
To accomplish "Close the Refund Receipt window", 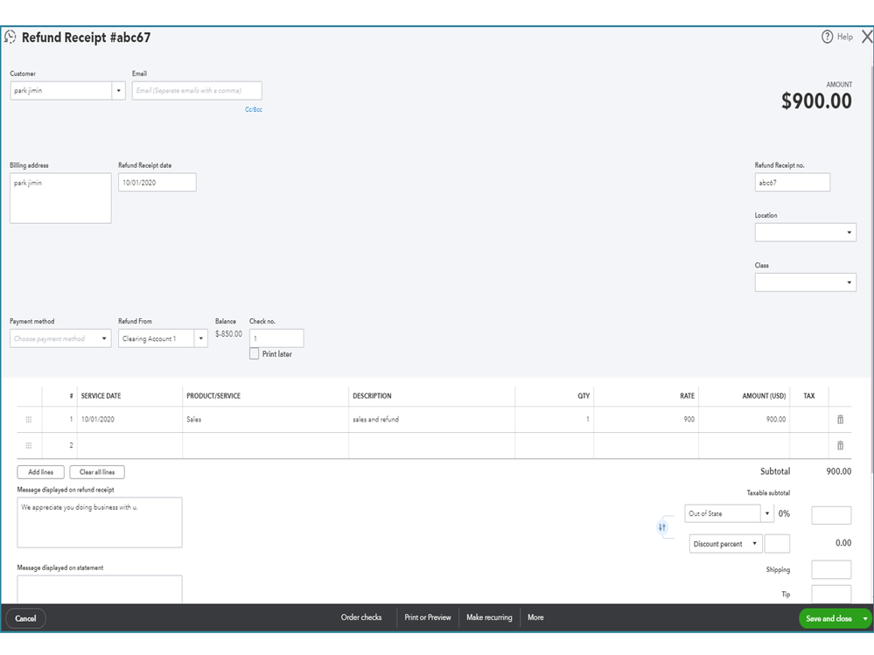I will click(x=866, y=37).
